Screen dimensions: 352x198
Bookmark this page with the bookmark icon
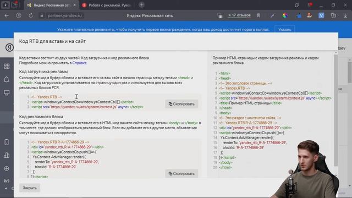(258, 15)
